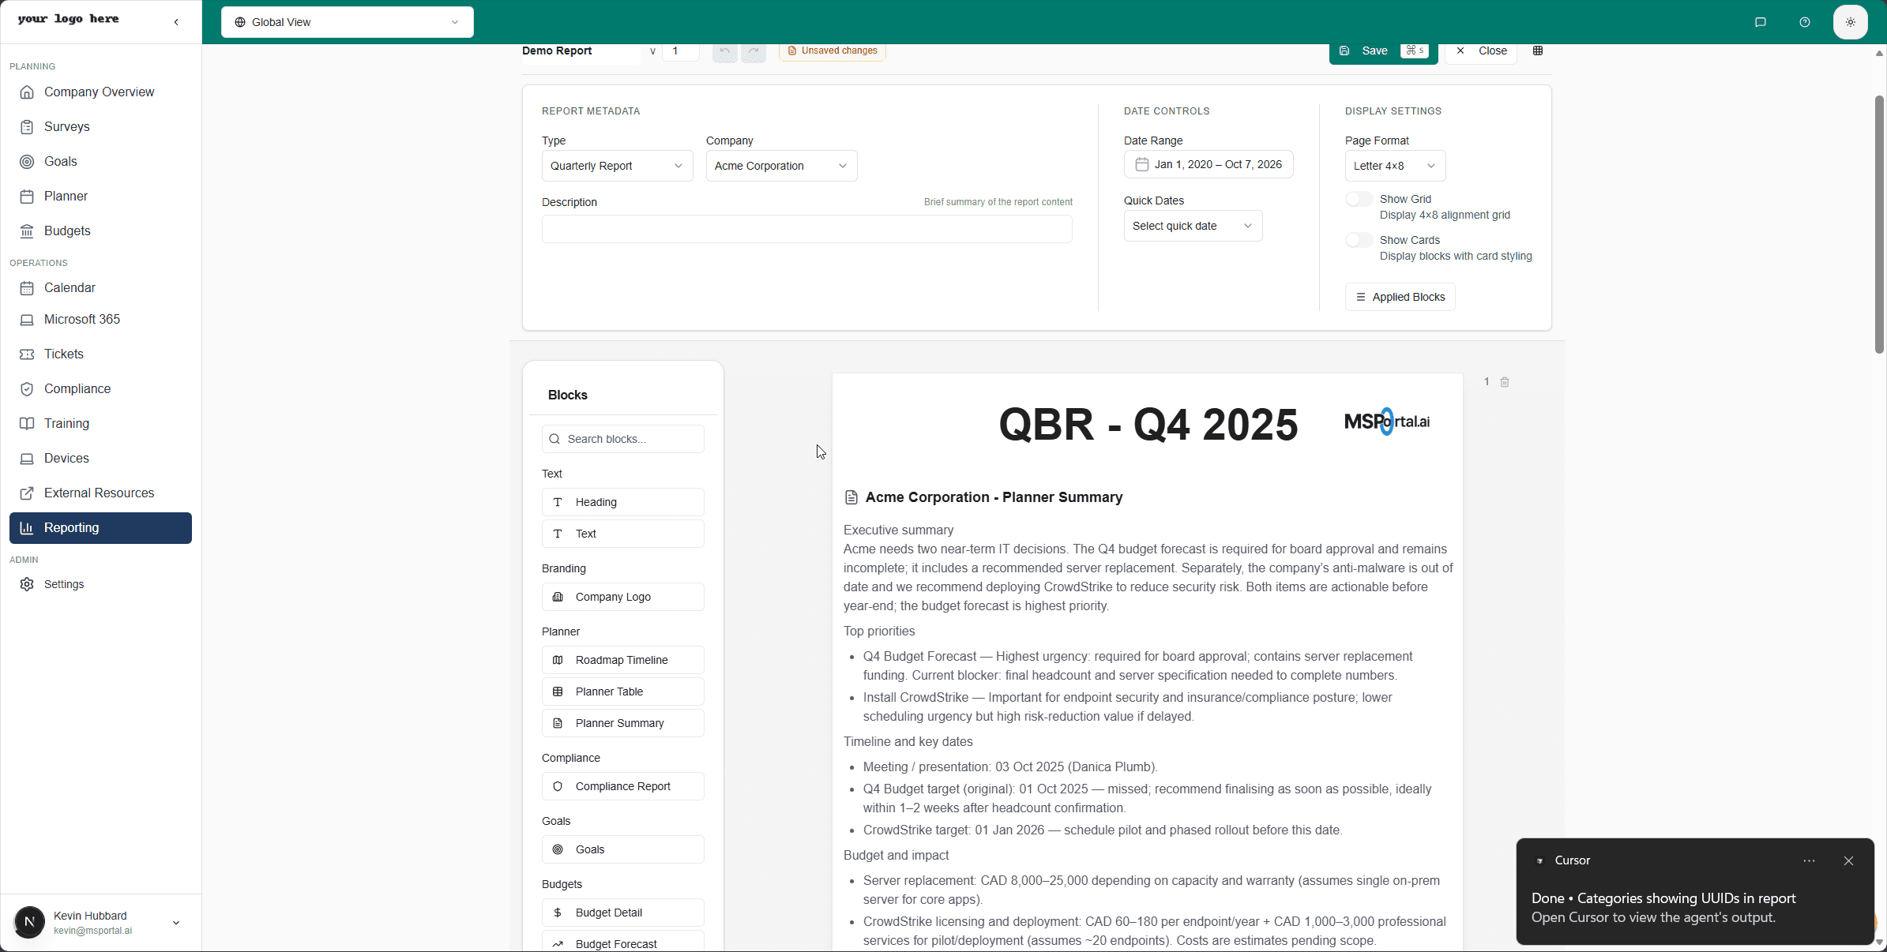Expand the profile chevron next to Kevin Hubbard
This screenshot has width=1887, height=952.
(175, 923)
